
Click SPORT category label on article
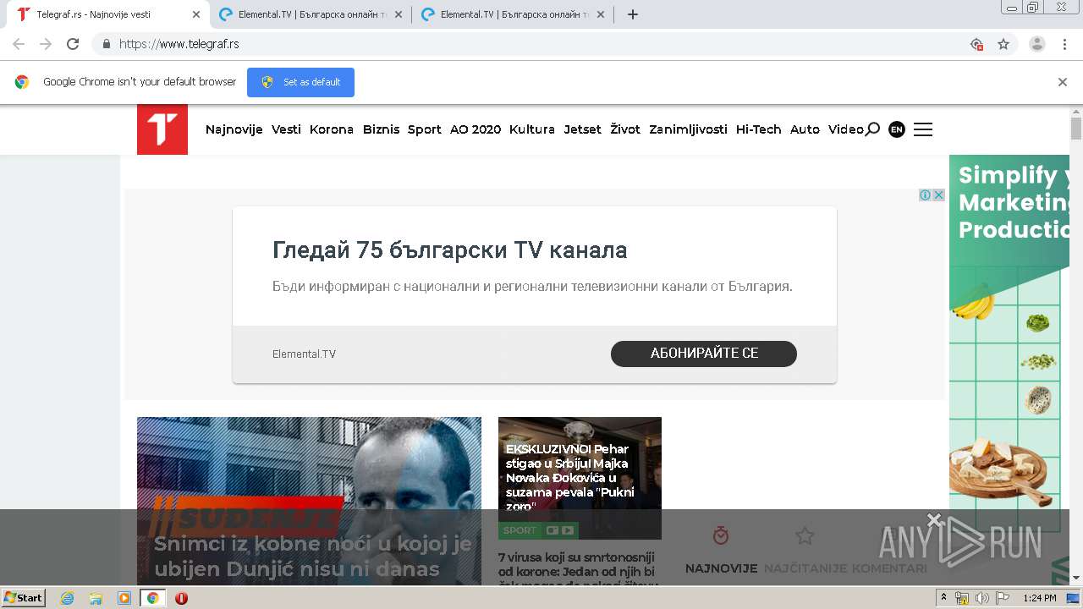[520, 530]
